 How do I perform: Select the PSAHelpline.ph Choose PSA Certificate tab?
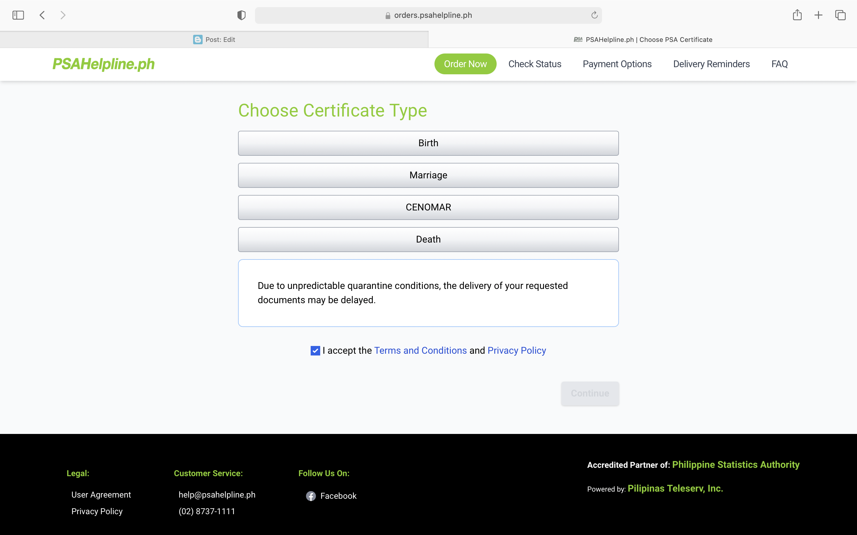tap(642, 40)
